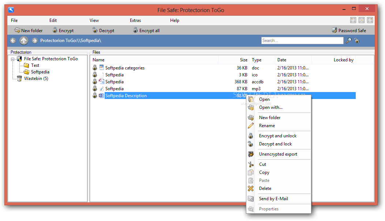Click the lock icon of the mp3 file row
The image size is (385, 221).
(x=95, y=88)
